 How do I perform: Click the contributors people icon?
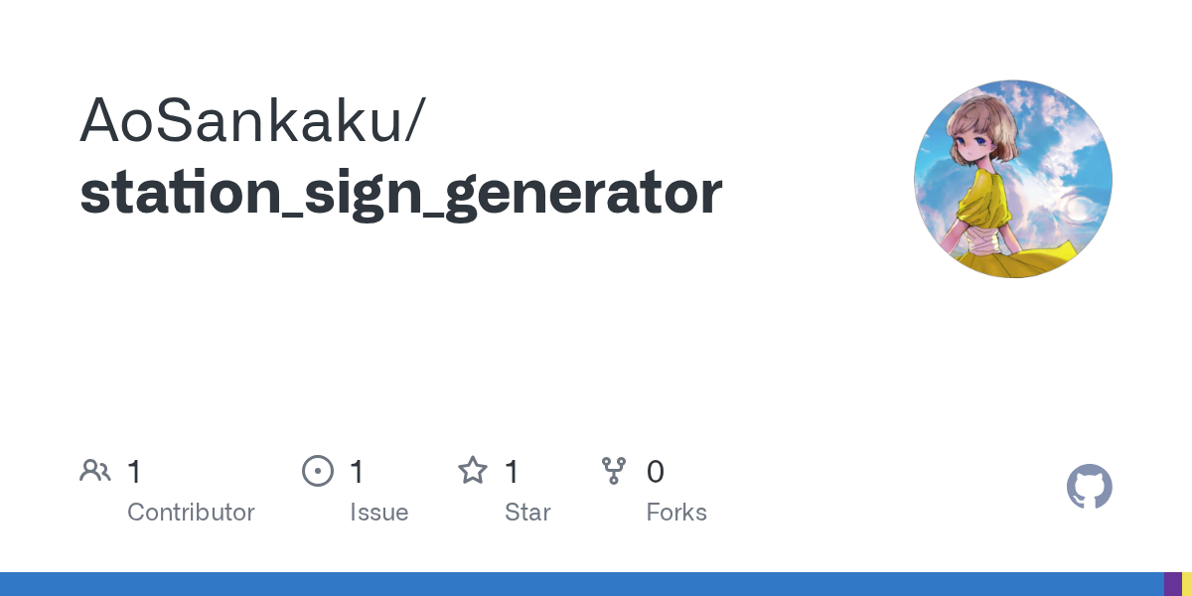[x=95, y=471]
